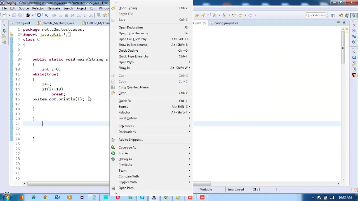The width and height of the screenshot is (358, 201).
Task: Click the clock in the system tray
Action: [x=345, y=198]
